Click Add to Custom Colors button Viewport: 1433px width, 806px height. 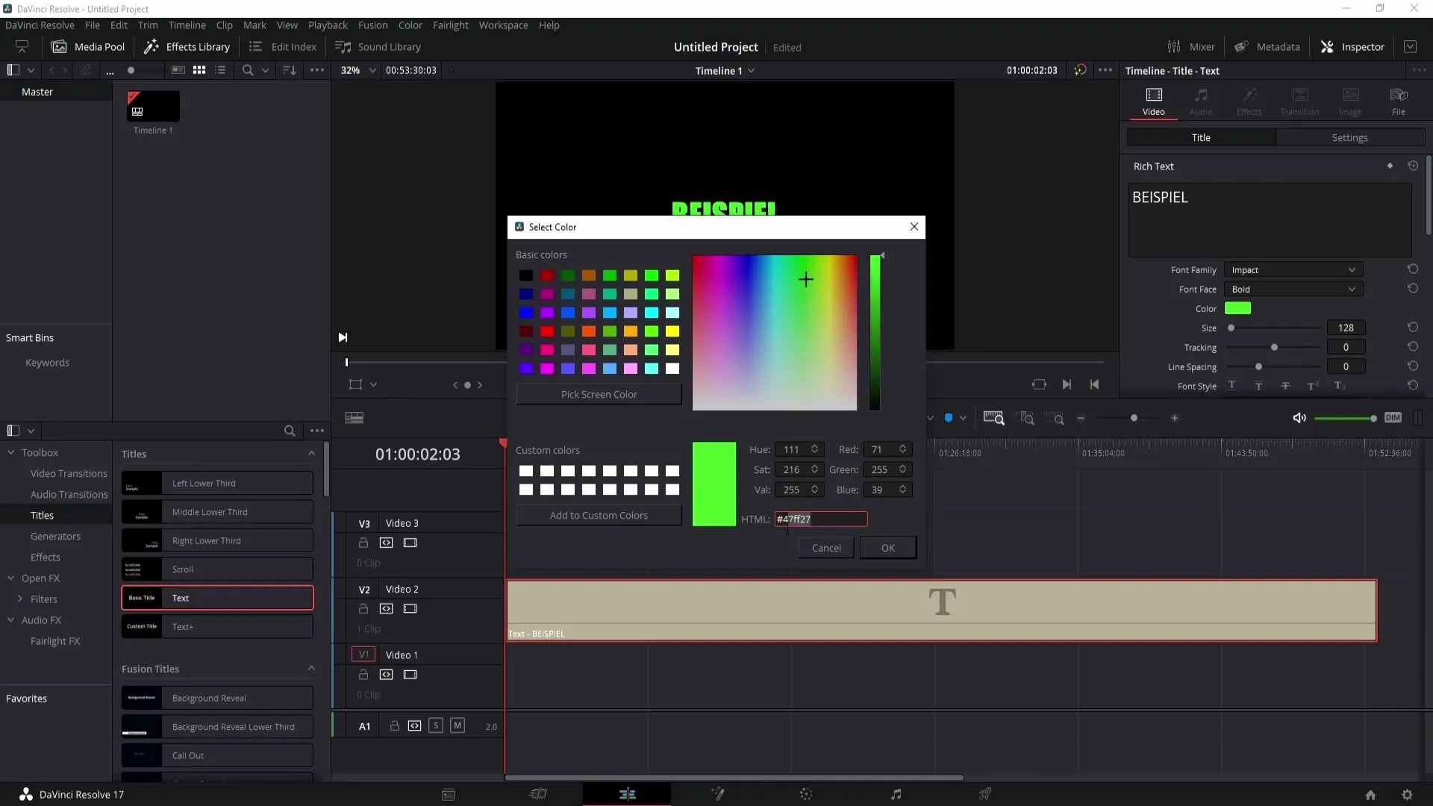[599, 515]
